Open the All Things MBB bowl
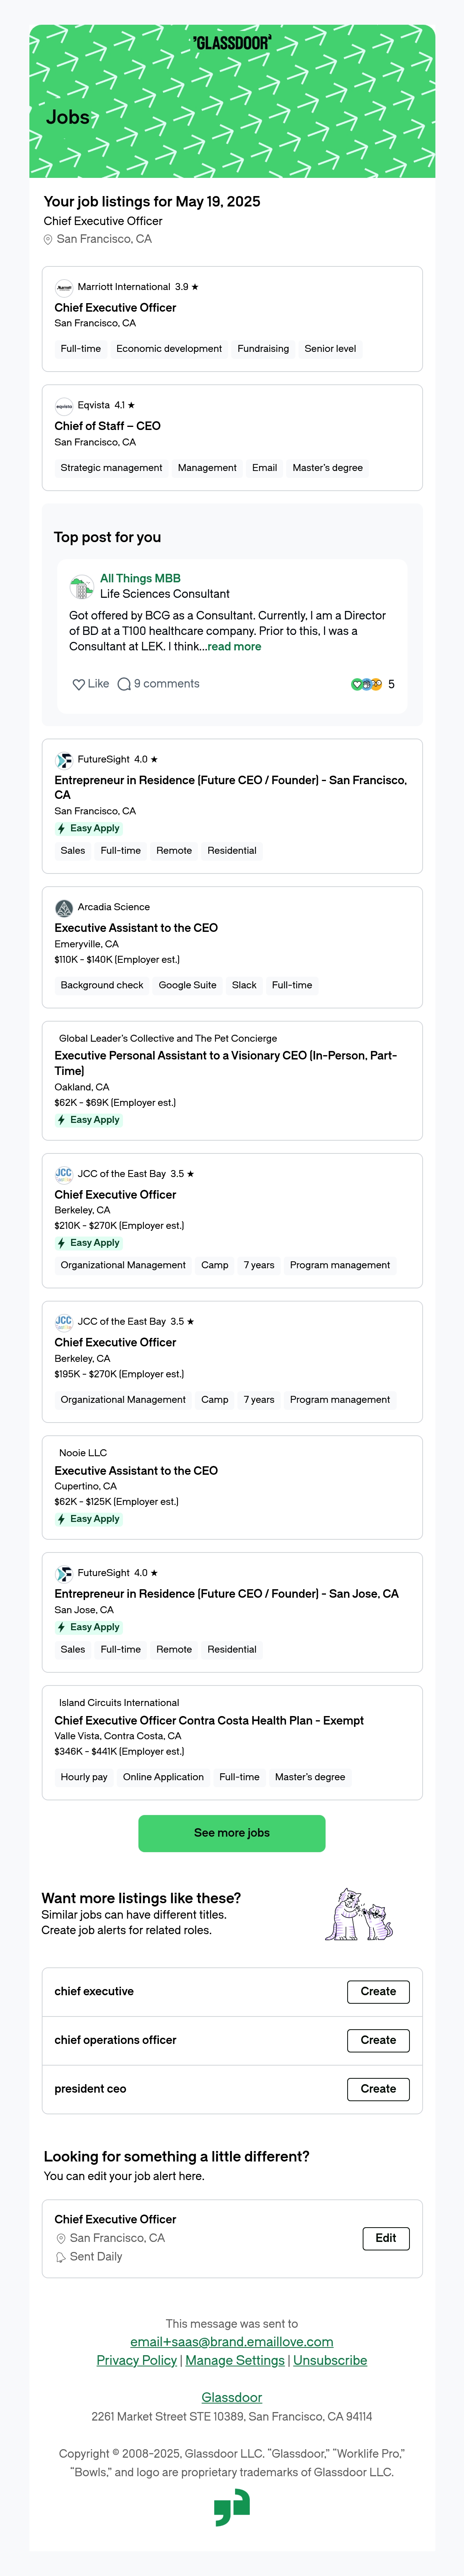 click(x=140, y=579)
